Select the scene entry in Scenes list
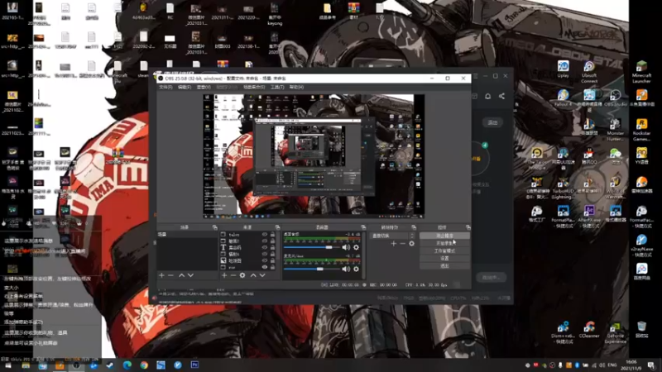 click(187, 235)
